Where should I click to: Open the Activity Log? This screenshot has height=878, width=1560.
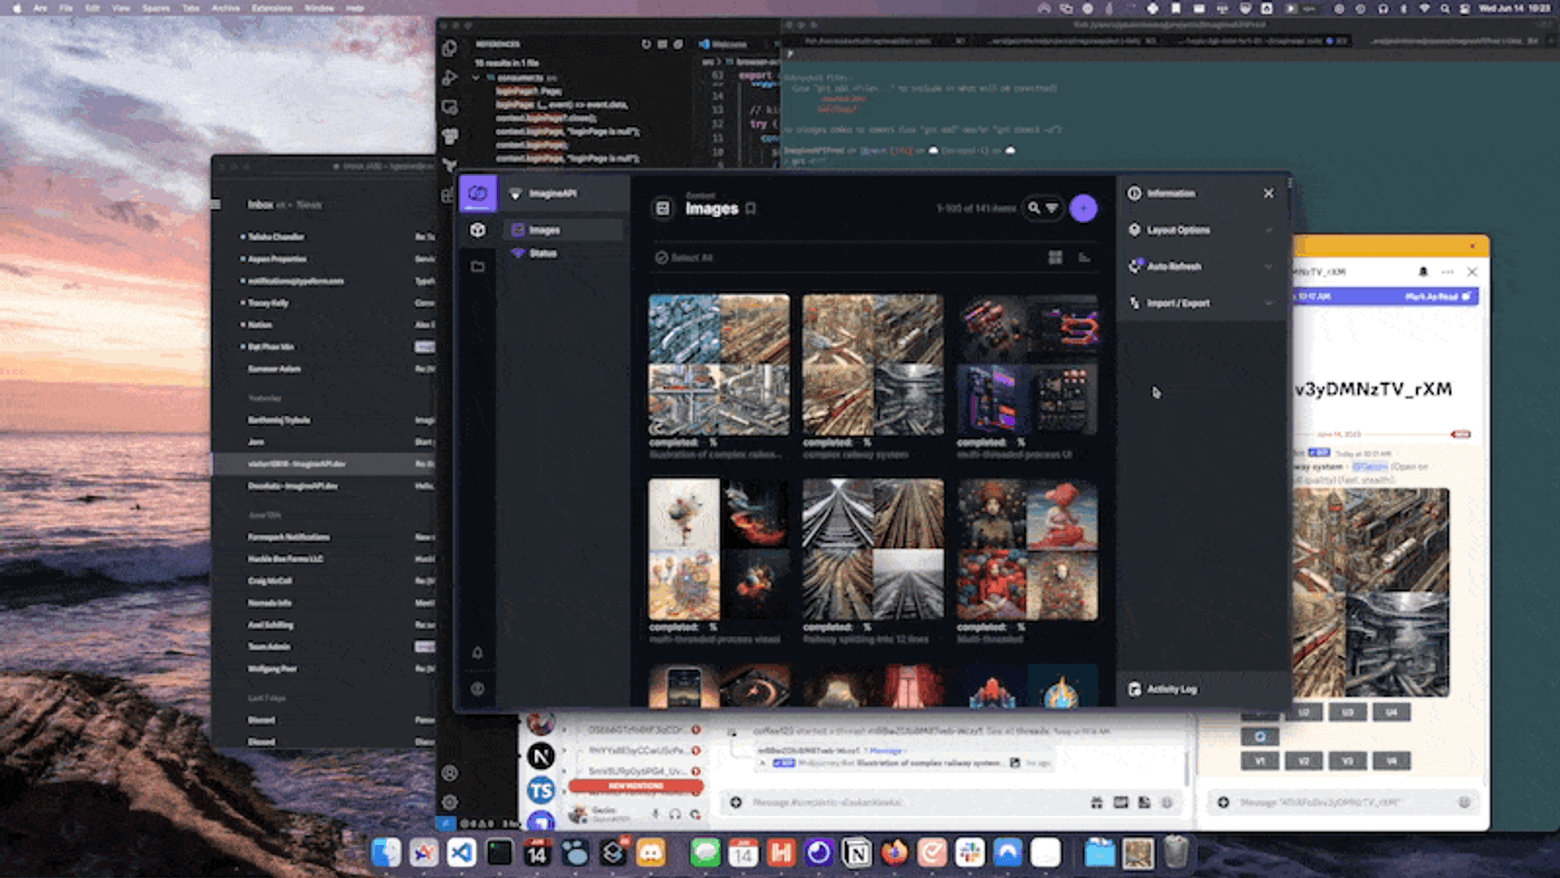click(1170, 689)
